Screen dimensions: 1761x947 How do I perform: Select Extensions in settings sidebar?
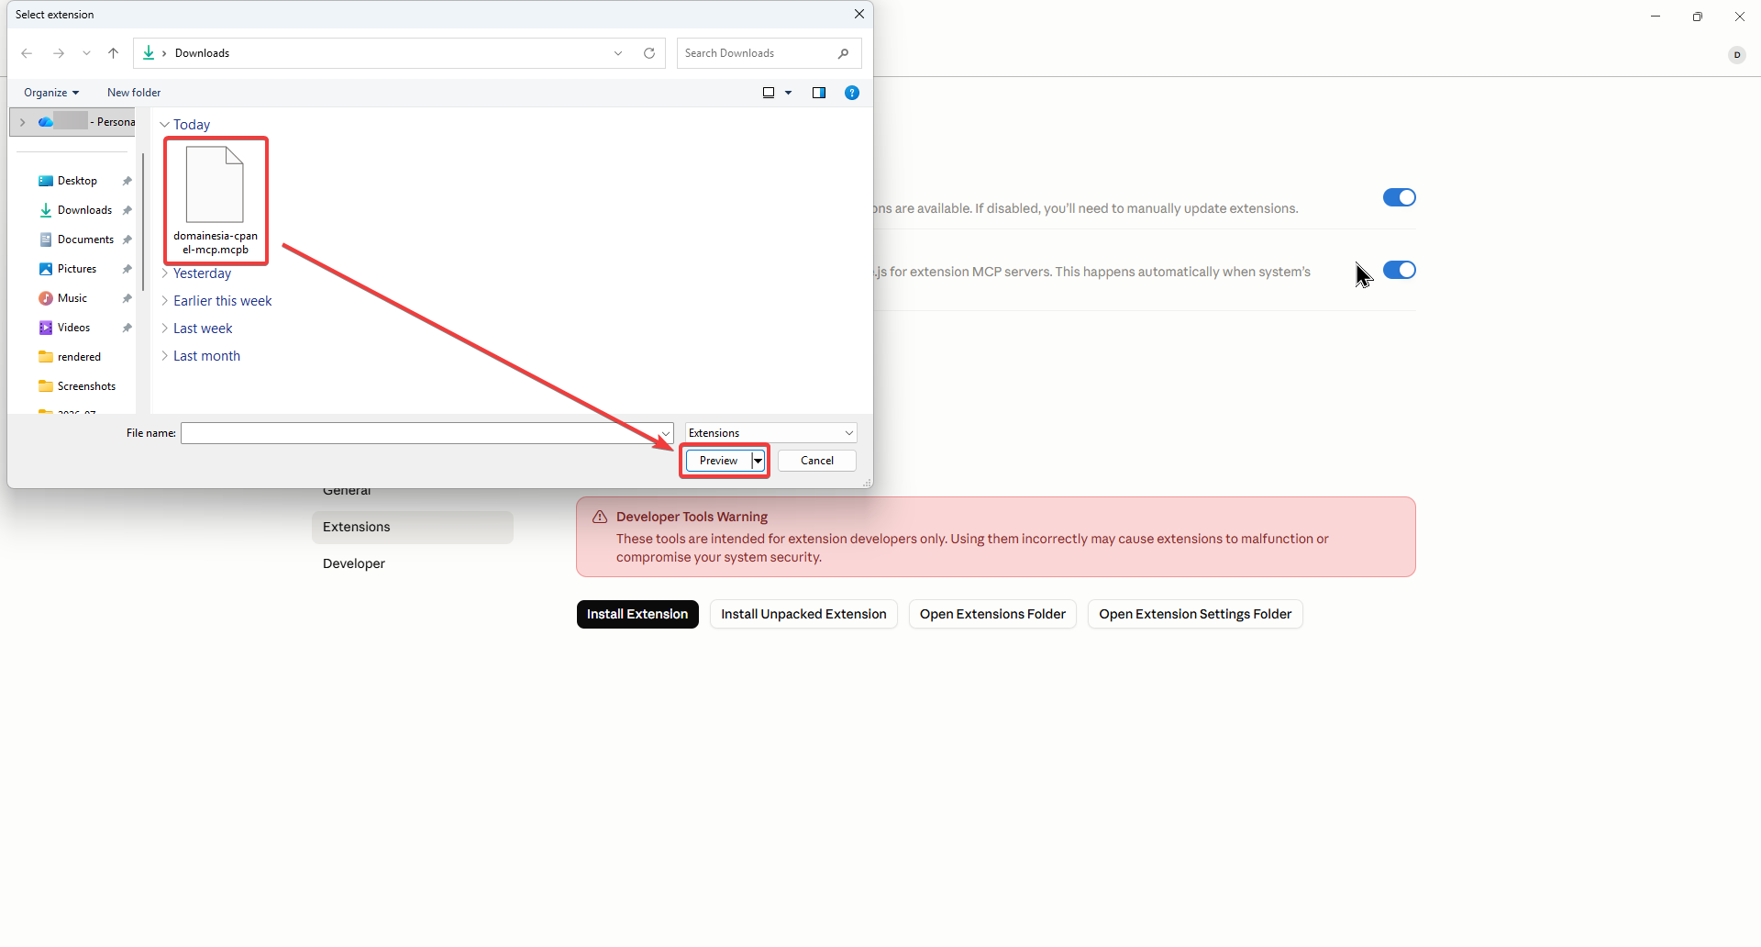point(413,527)
